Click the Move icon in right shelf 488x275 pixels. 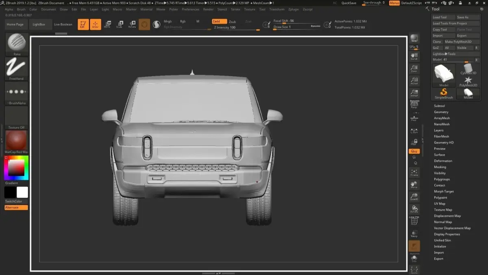coord(414,185)
